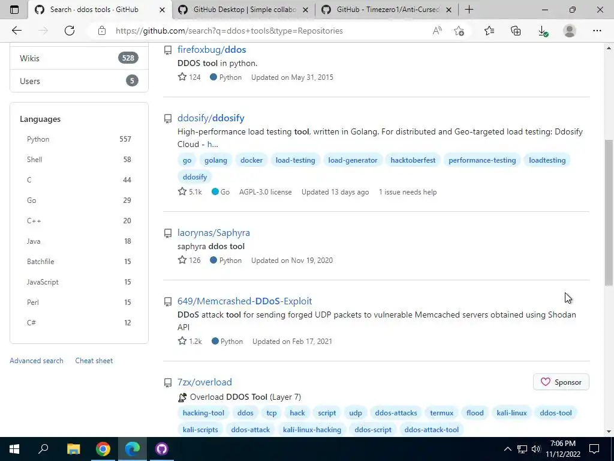
Task: Open laorynas/Saphyra repository
Action: click(213, 232)
